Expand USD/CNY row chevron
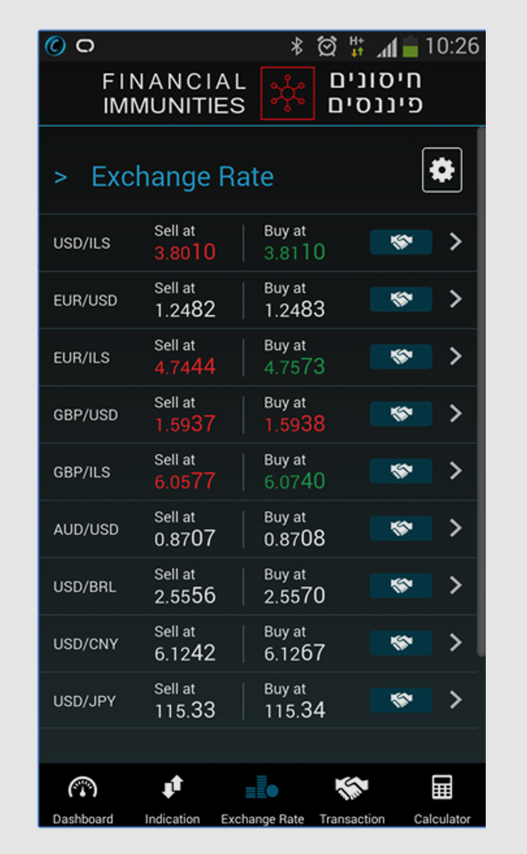527x854 pixels. point(455,642)
